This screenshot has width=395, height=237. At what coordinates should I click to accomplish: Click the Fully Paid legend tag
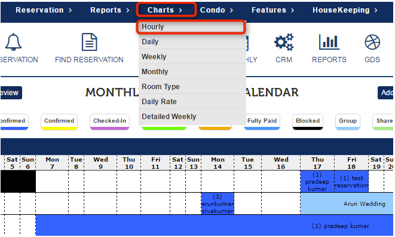pyautogui.click(x=262, y=122)
